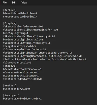This screenshot has width=97, height=105.
Task: Open the Edit menu
Action: click(14, 3)
